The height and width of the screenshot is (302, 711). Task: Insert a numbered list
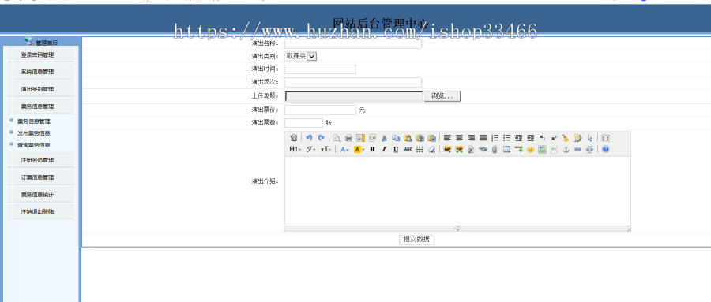(495, 138)
